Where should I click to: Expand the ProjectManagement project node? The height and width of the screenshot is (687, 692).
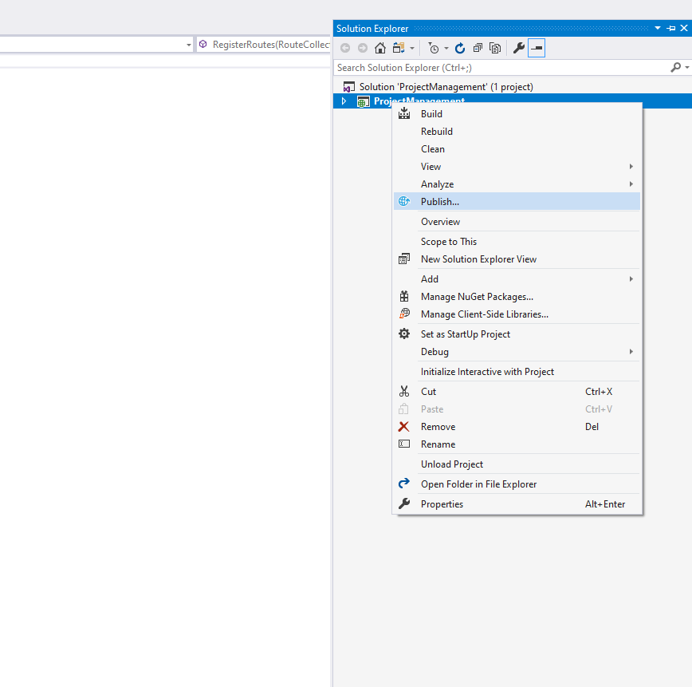[344, 101]
